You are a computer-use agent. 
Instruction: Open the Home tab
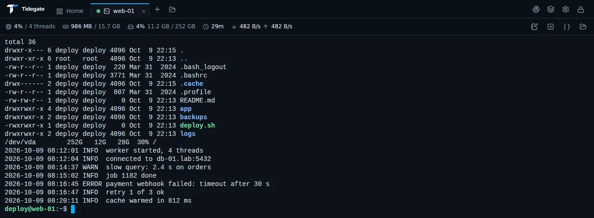tap(70, 11)
